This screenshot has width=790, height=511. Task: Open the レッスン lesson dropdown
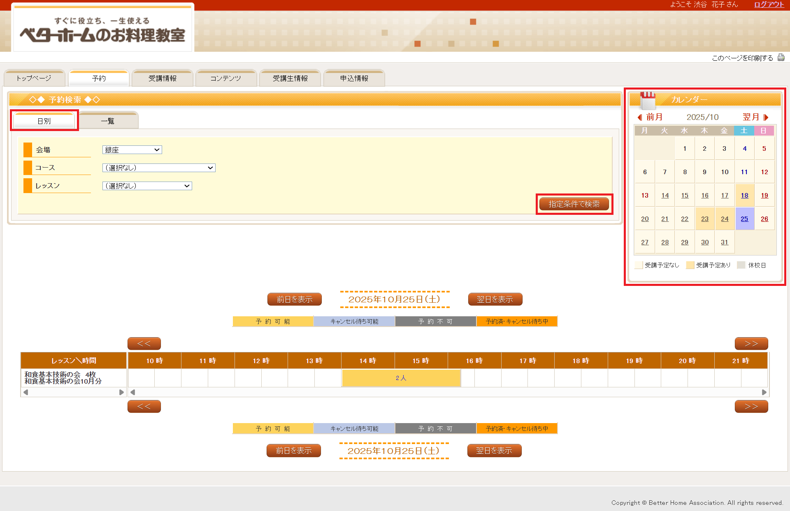(147, 186)
